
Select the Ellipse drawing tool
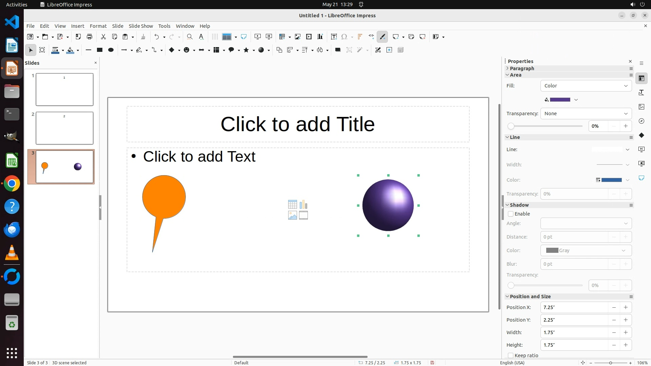tap(111, 50)
